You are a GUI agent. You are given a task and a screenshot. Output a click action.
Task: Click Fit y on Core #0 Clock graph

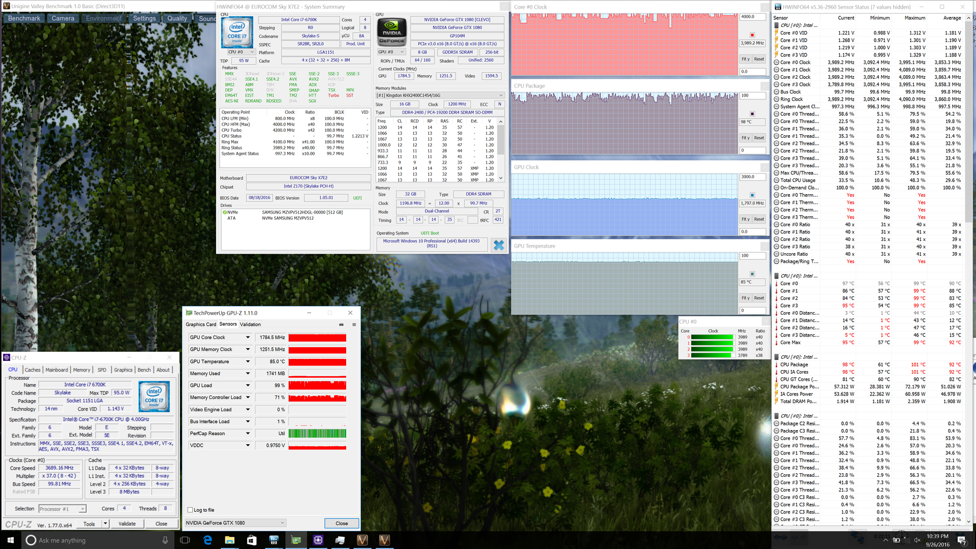coord(745,59)
